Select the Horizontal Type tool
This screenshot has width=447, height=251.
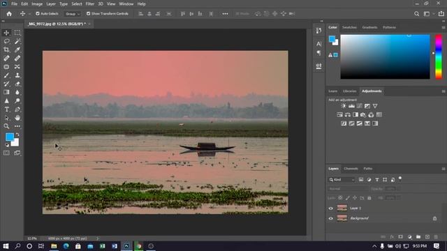6,109
